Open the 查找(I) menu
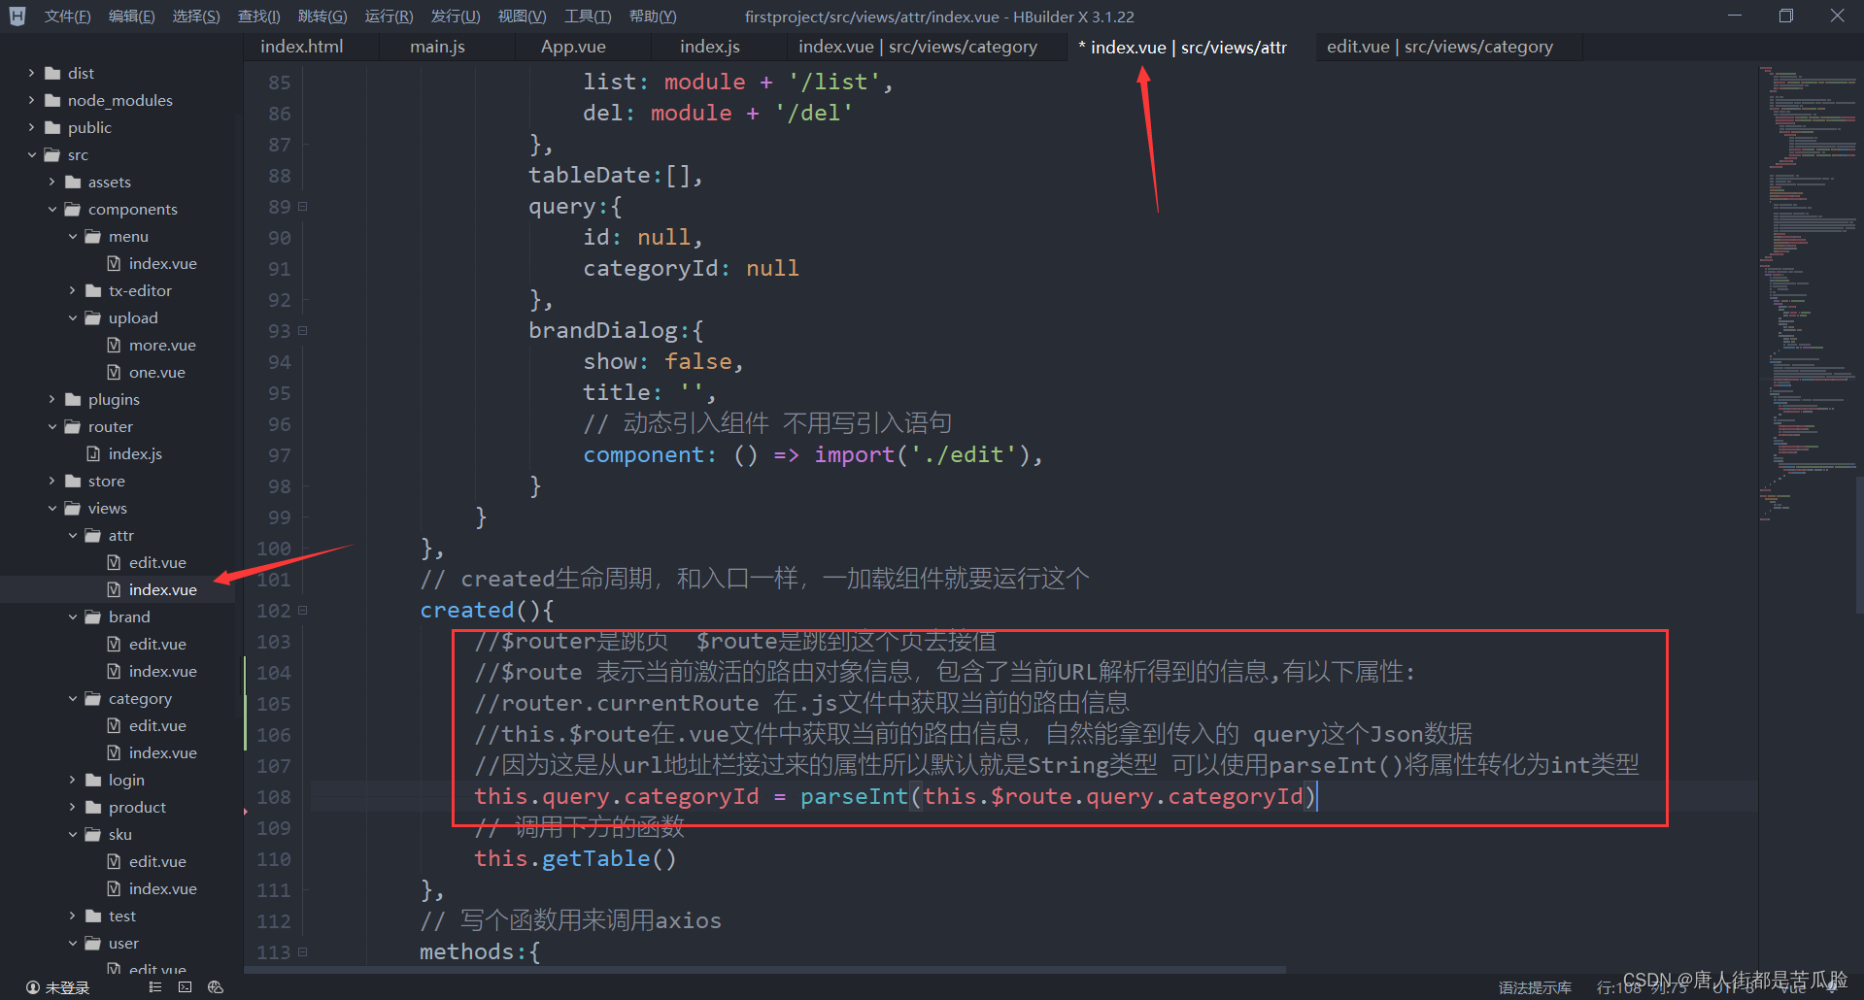This screenshot has height=1000, width=1864. [258, 17]
